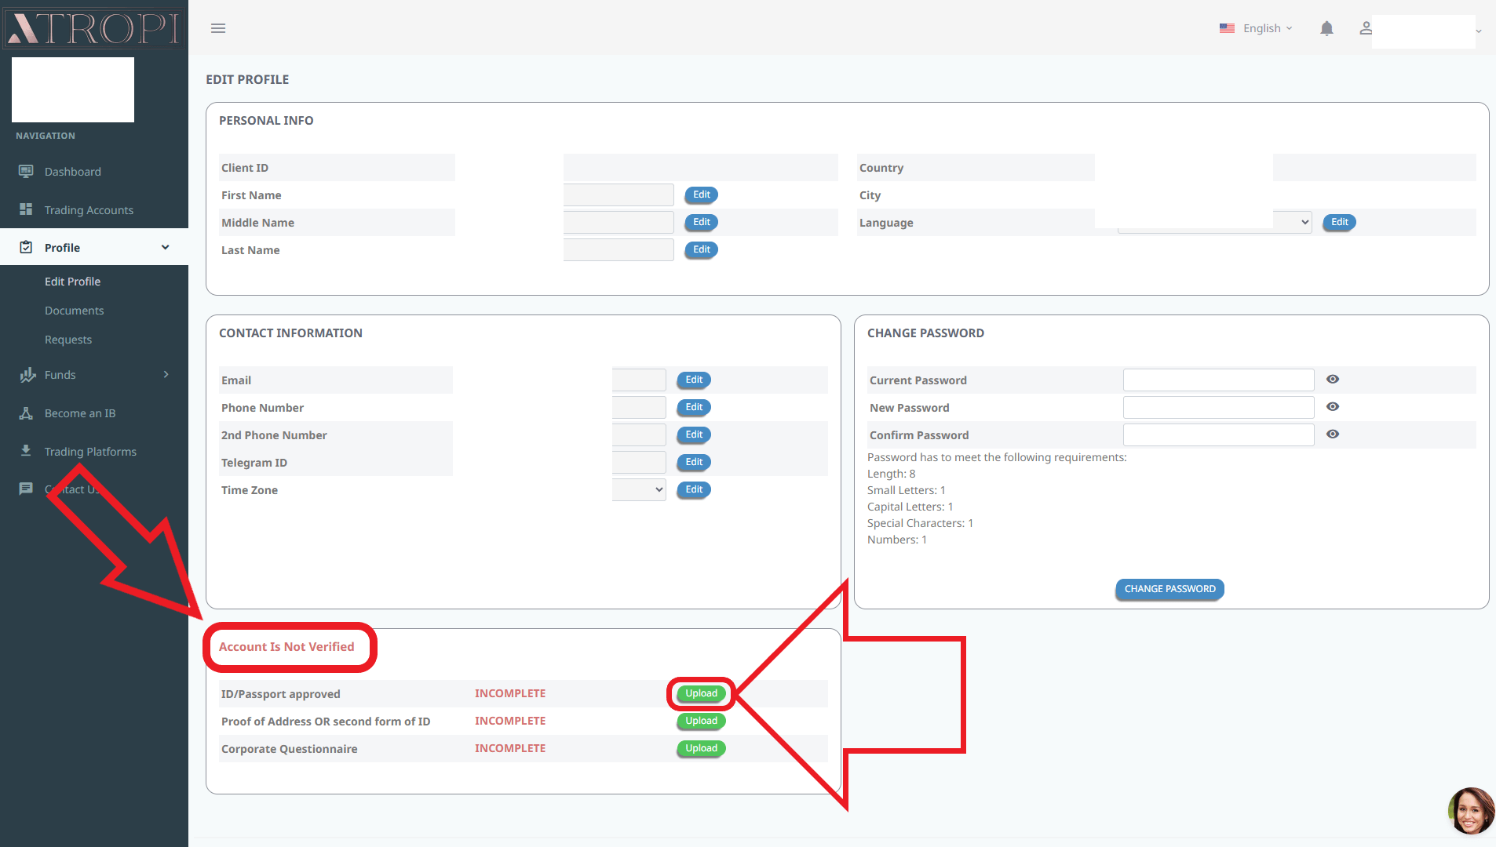The image size is (1496, 847).
Task: Click the 'Account Is Not Verified' text
Action: (x=286, y=647)
